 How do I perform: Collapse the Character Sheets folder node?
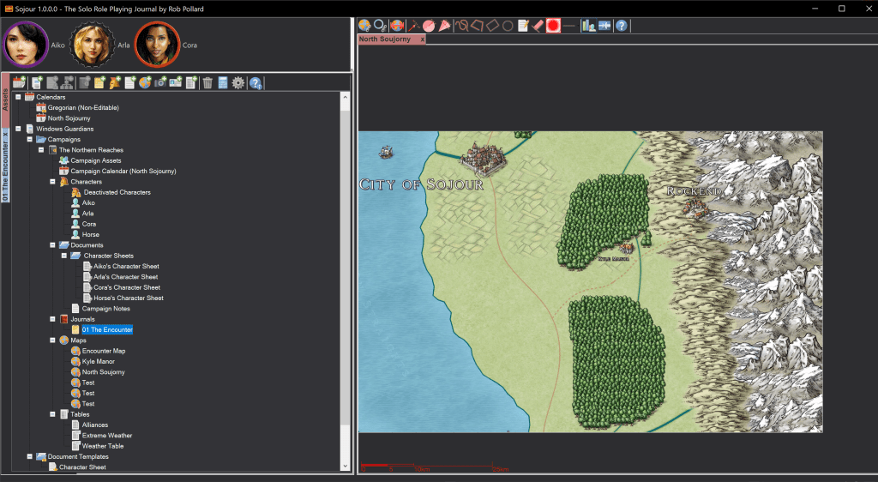pyautogui.click(x=63, y=256)
